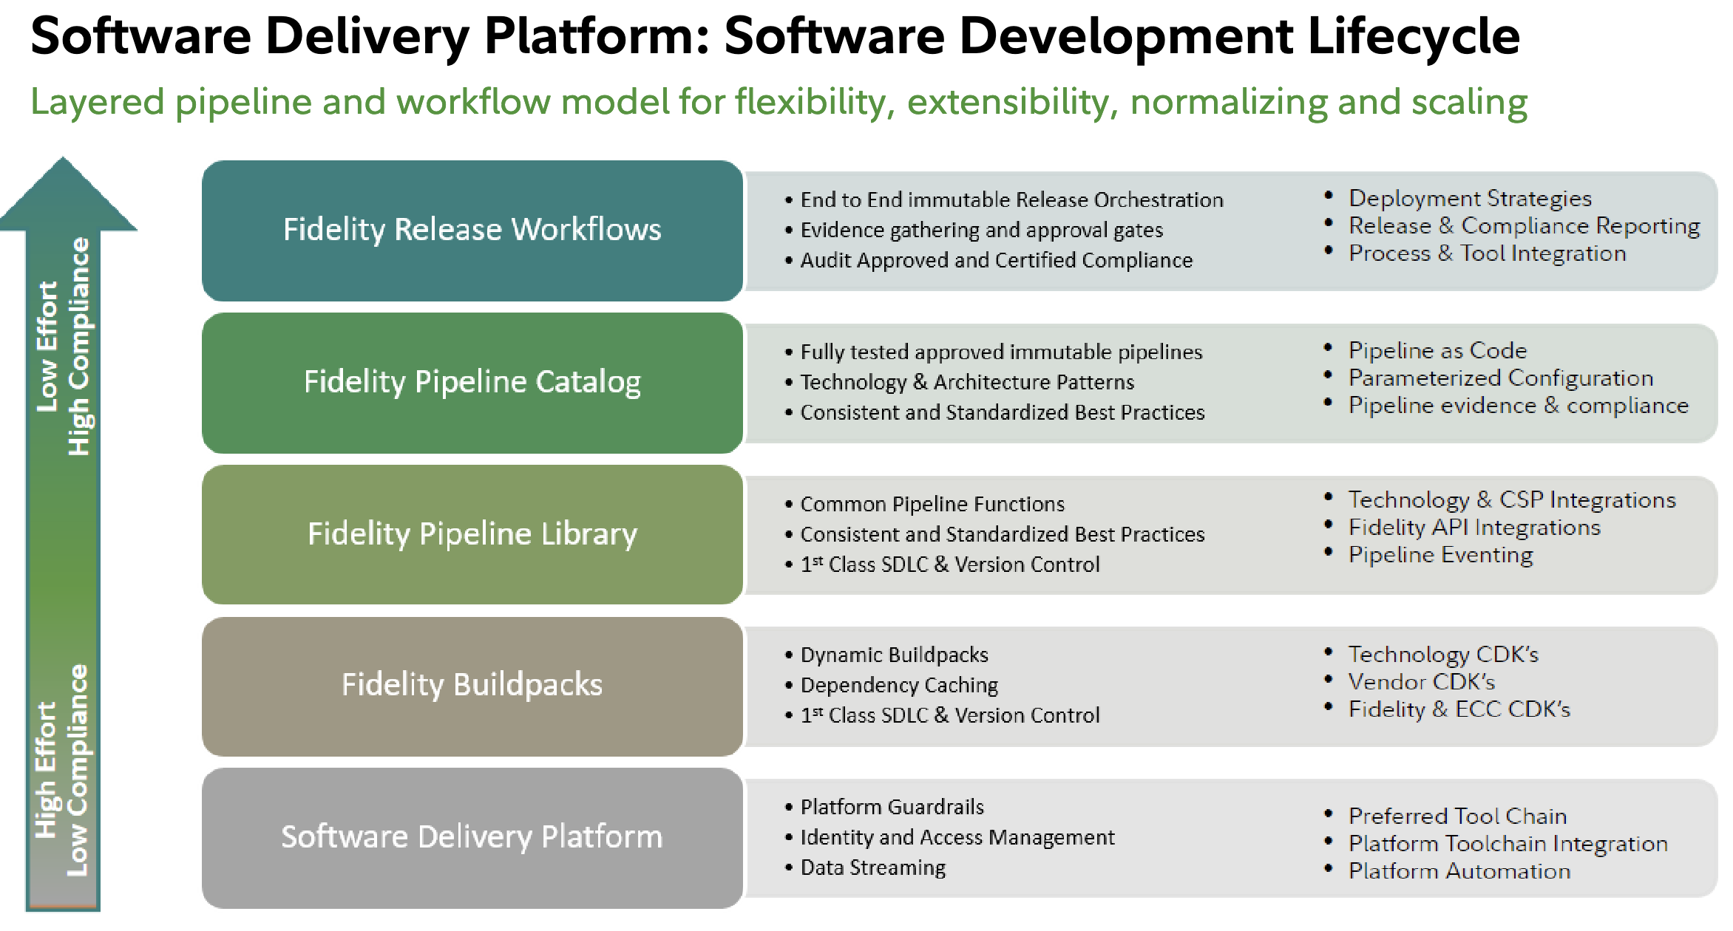Click the Fidelity Pipeline Library block
This screenshot has width=1733, height=931.
point(472,534)
